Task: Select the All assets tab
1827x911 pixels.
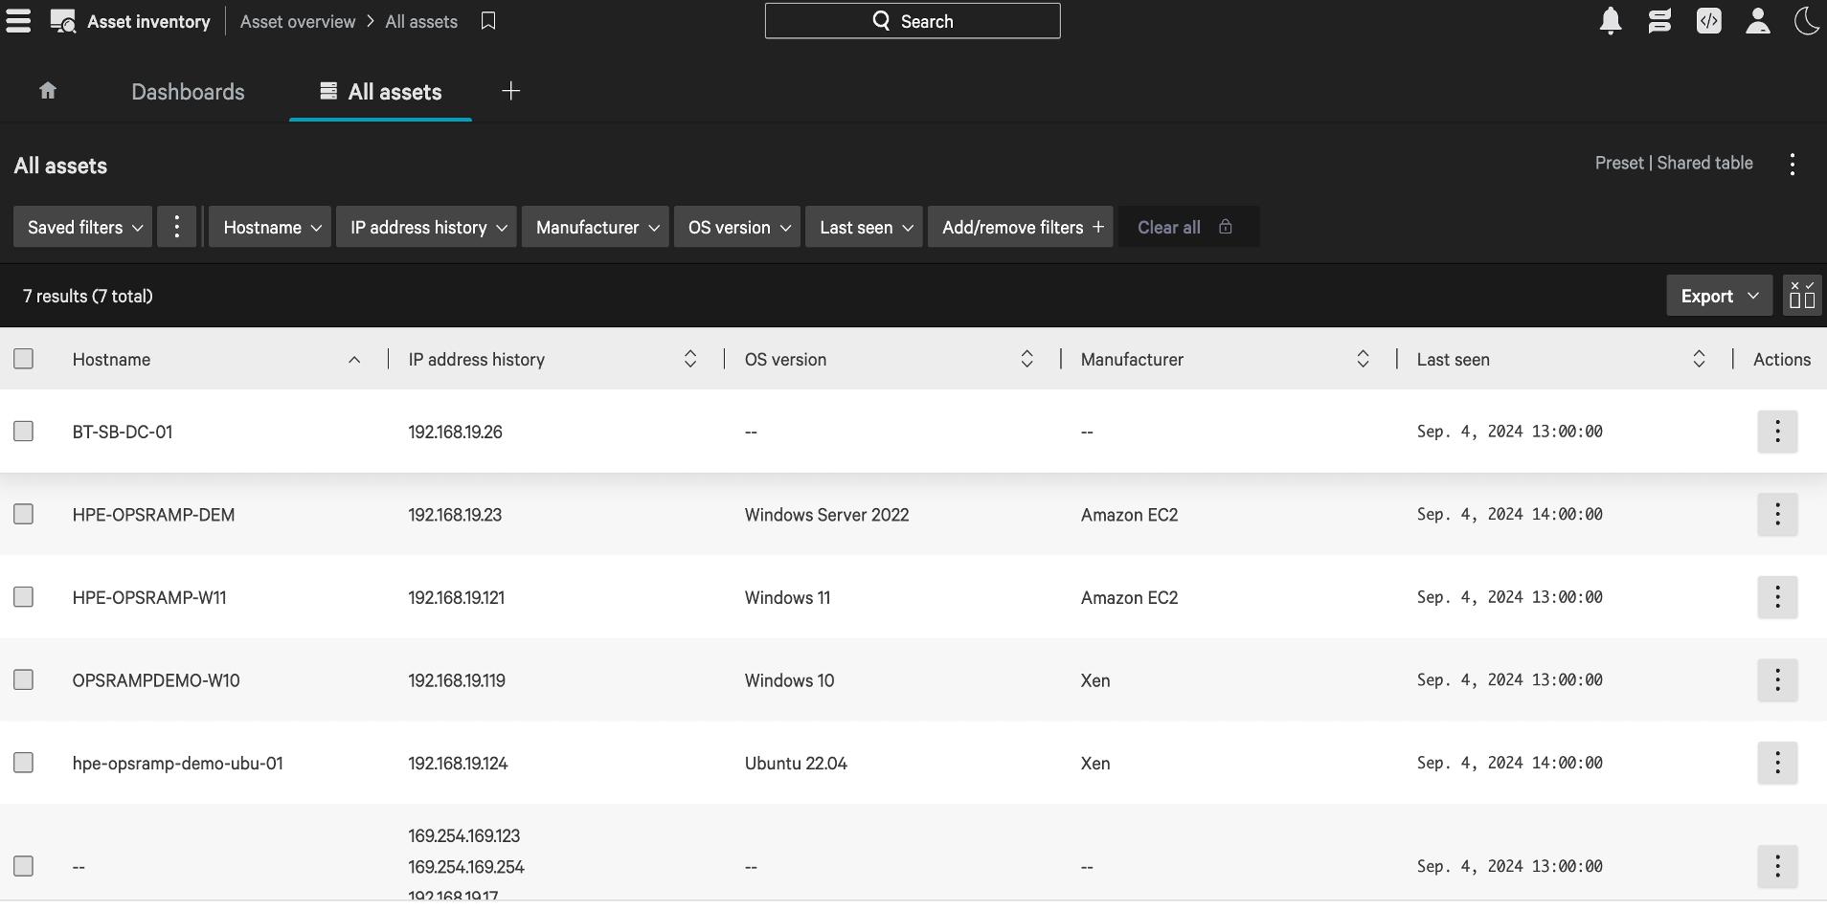Action: coord(381,92)
